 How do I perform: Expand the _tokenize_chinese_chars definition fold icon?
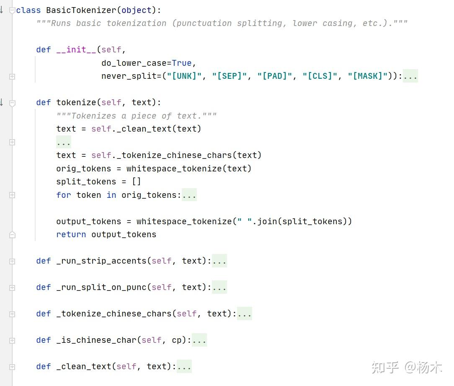point(12,314)
